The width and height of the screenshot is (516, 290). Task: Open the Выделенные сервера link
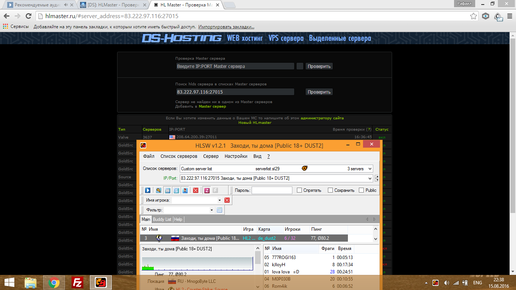[340, 38]
